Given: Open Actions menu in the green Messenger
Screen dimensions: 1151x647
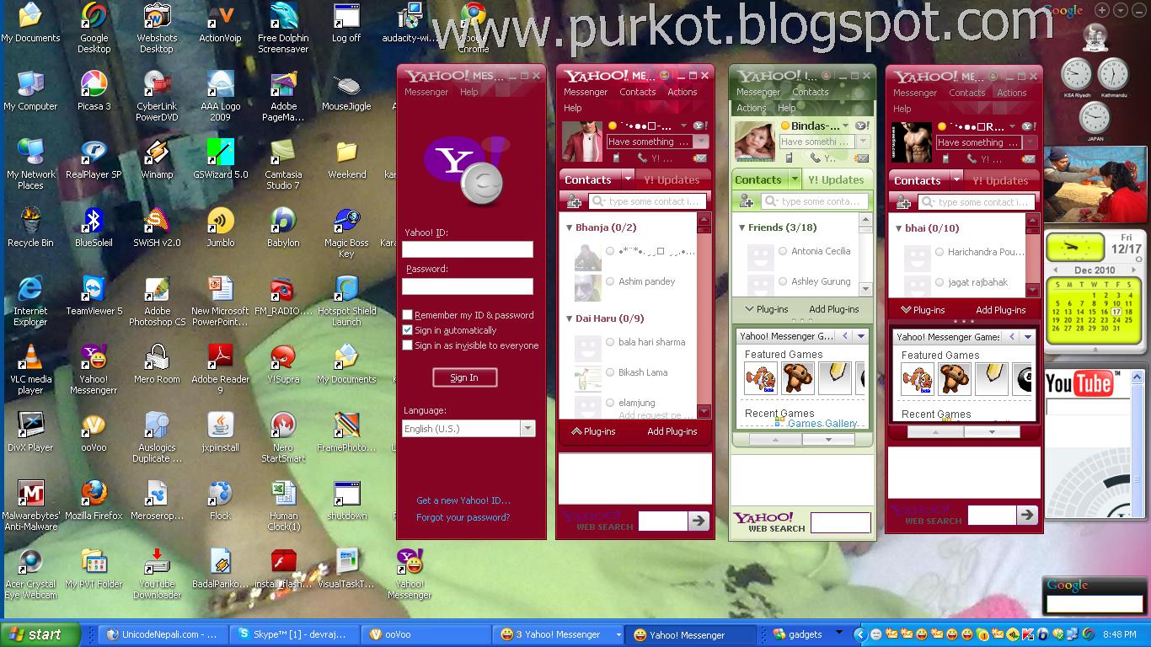Looking at the screenshot, I should 751,108.
